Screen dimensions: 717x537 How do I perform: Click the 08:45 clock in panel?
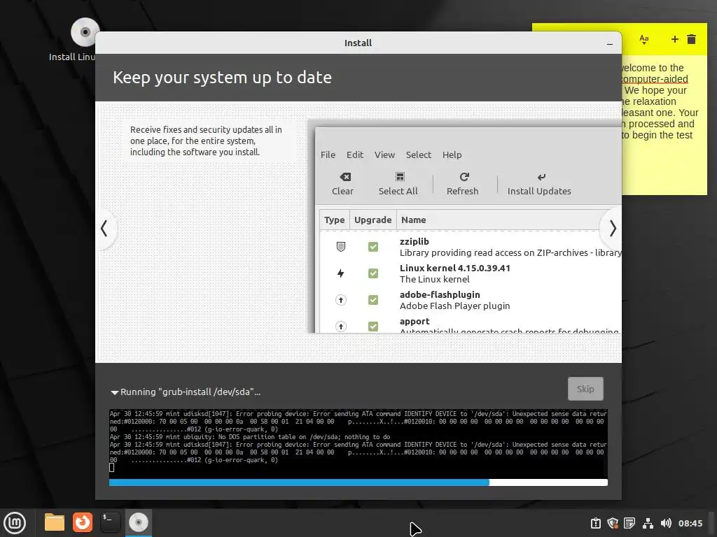click(690, 523)
